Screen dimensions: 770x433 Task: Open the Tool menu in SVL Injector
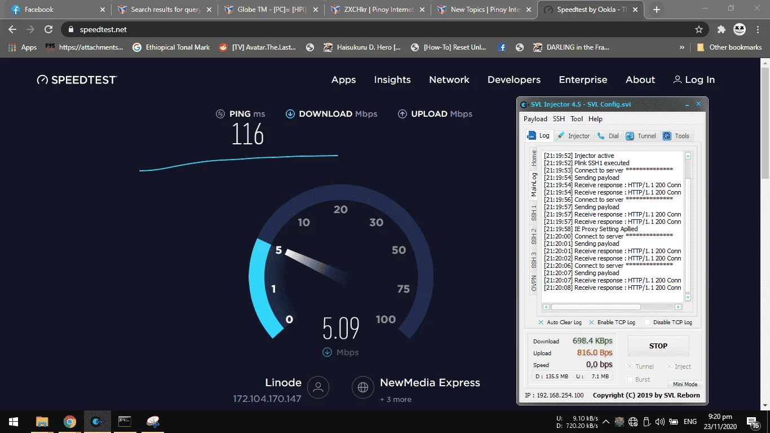(x=577, y=119)
